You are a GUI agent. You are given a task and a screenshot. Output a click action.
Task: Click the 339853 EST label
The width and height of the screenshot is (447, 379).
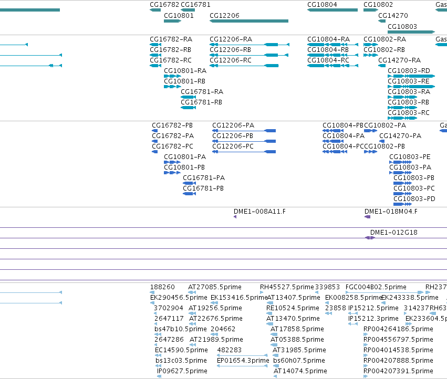coord(328,287)
